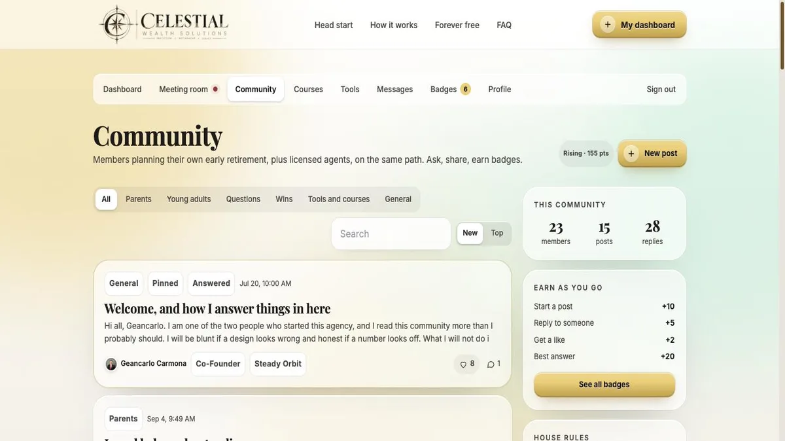Click the plus icon in My dashboard button

tap(608, 25)
